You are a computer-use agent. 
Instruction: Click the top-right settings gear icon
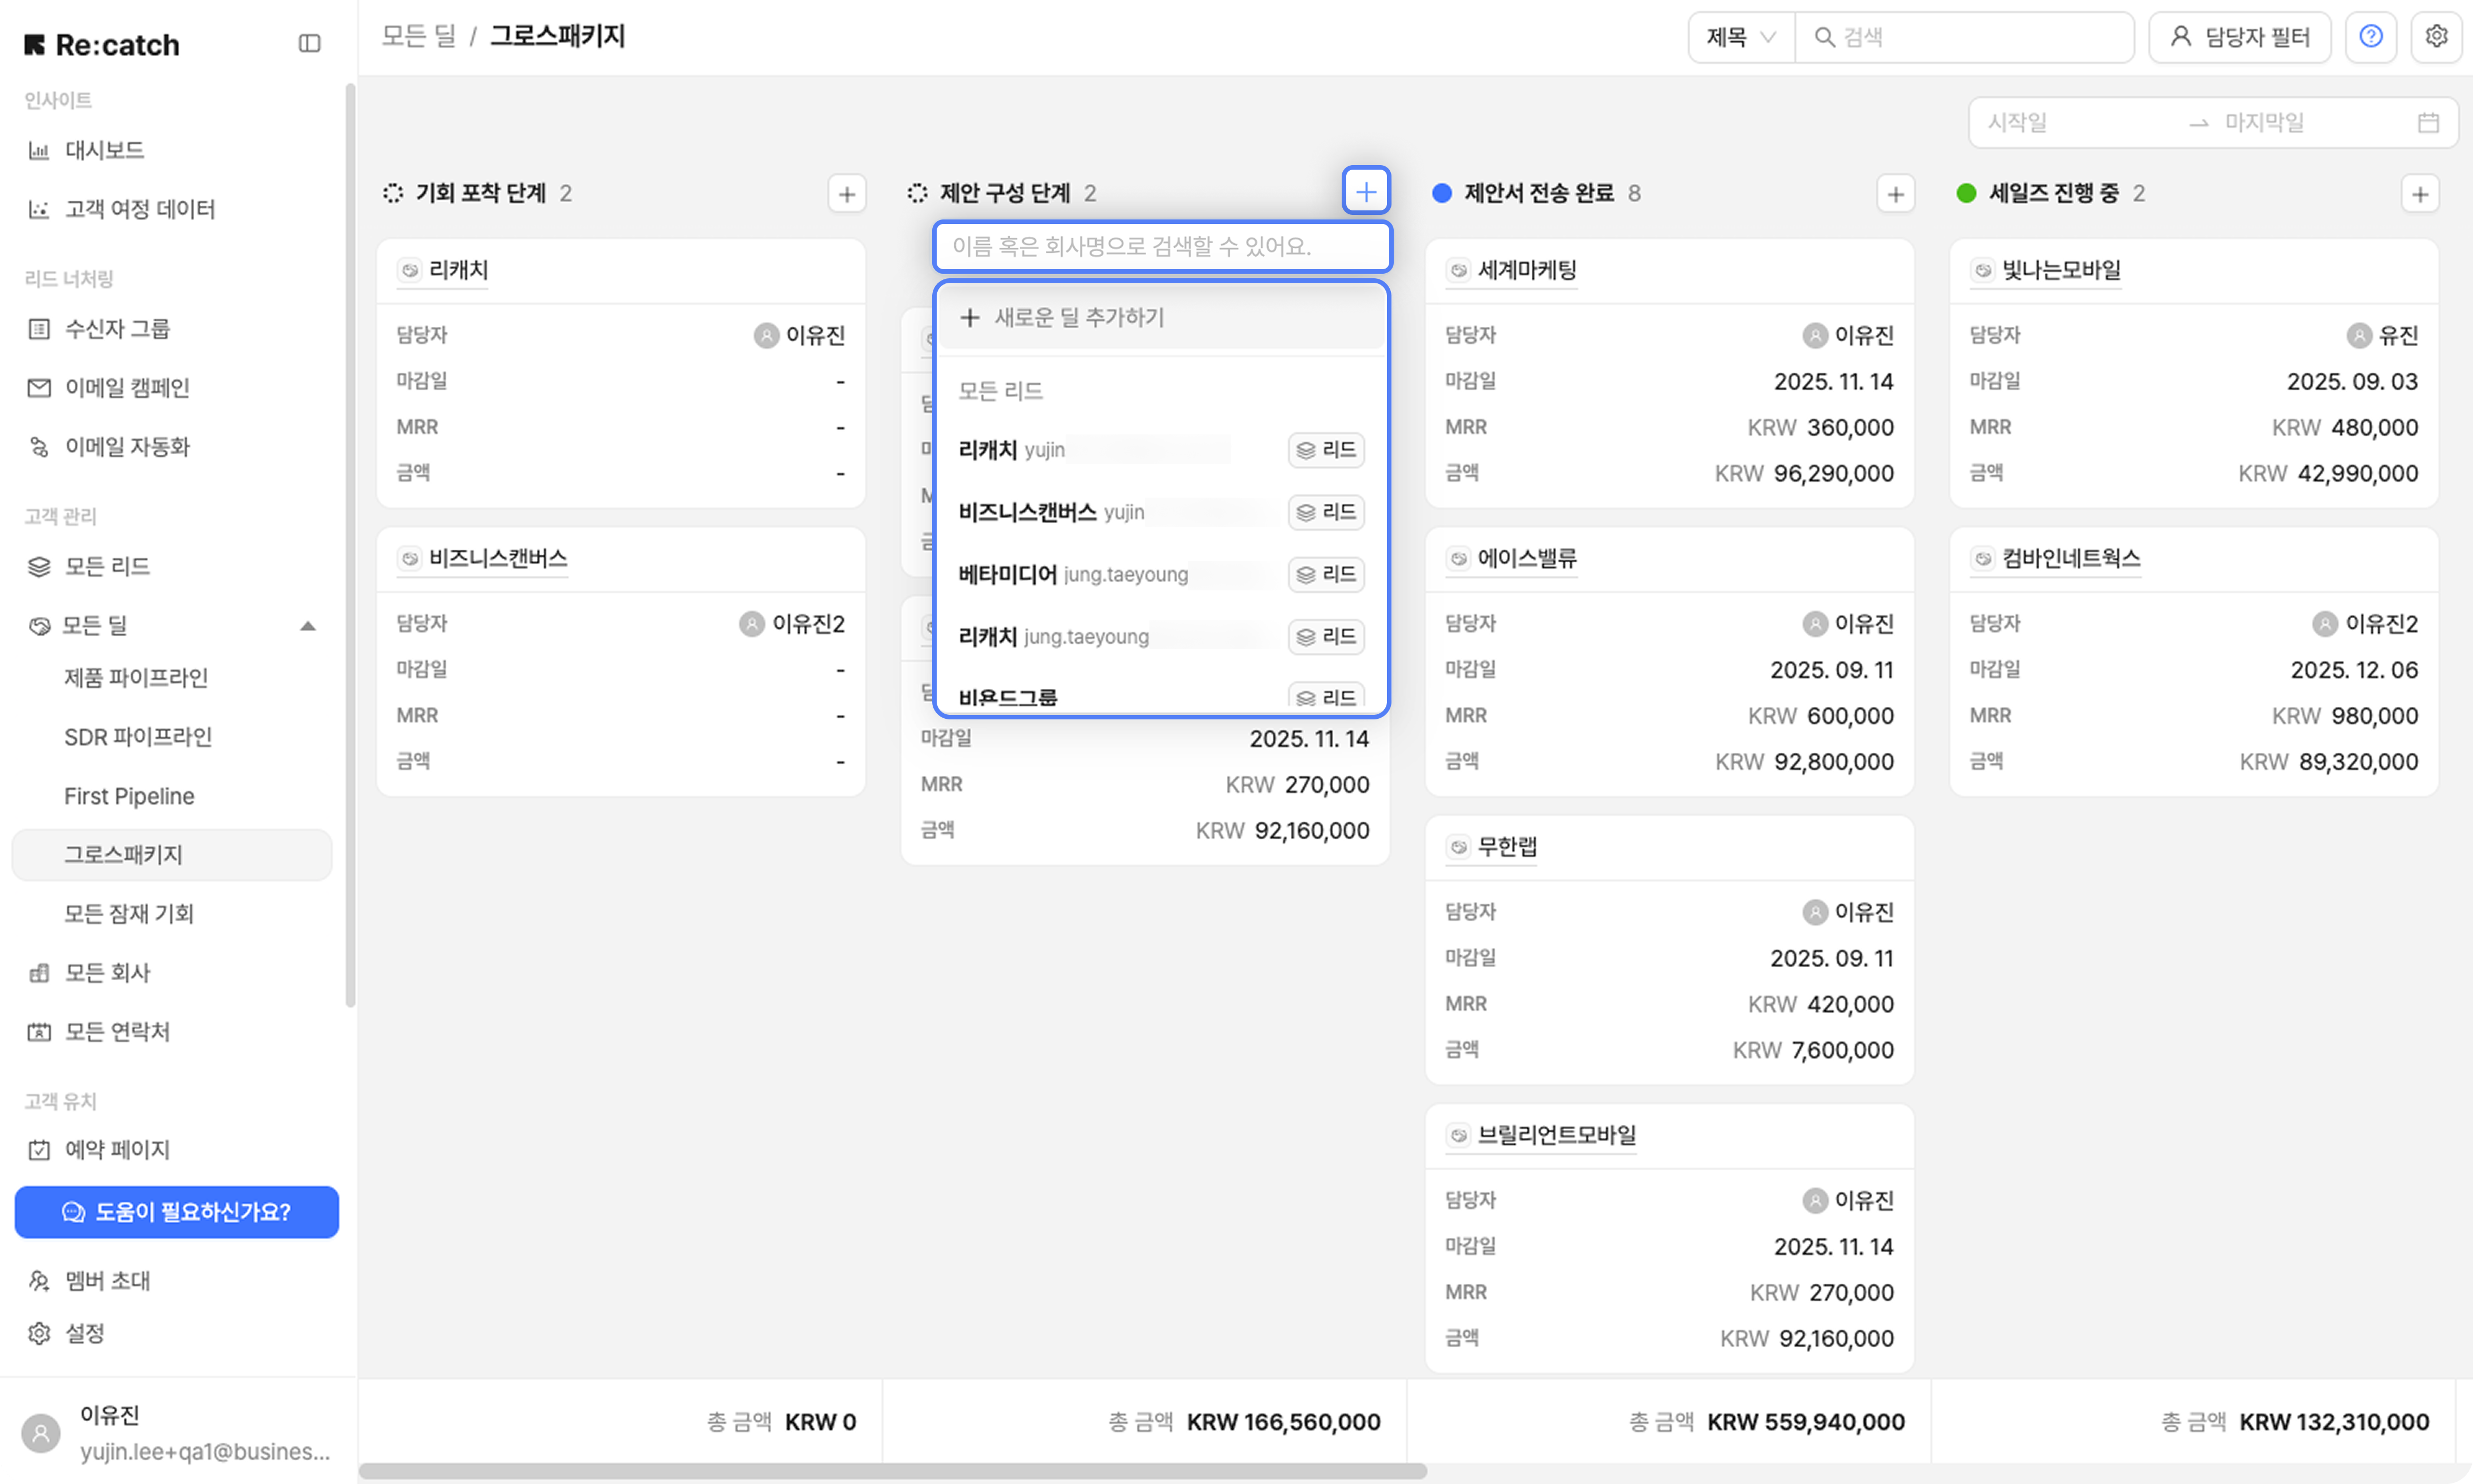2436,37
